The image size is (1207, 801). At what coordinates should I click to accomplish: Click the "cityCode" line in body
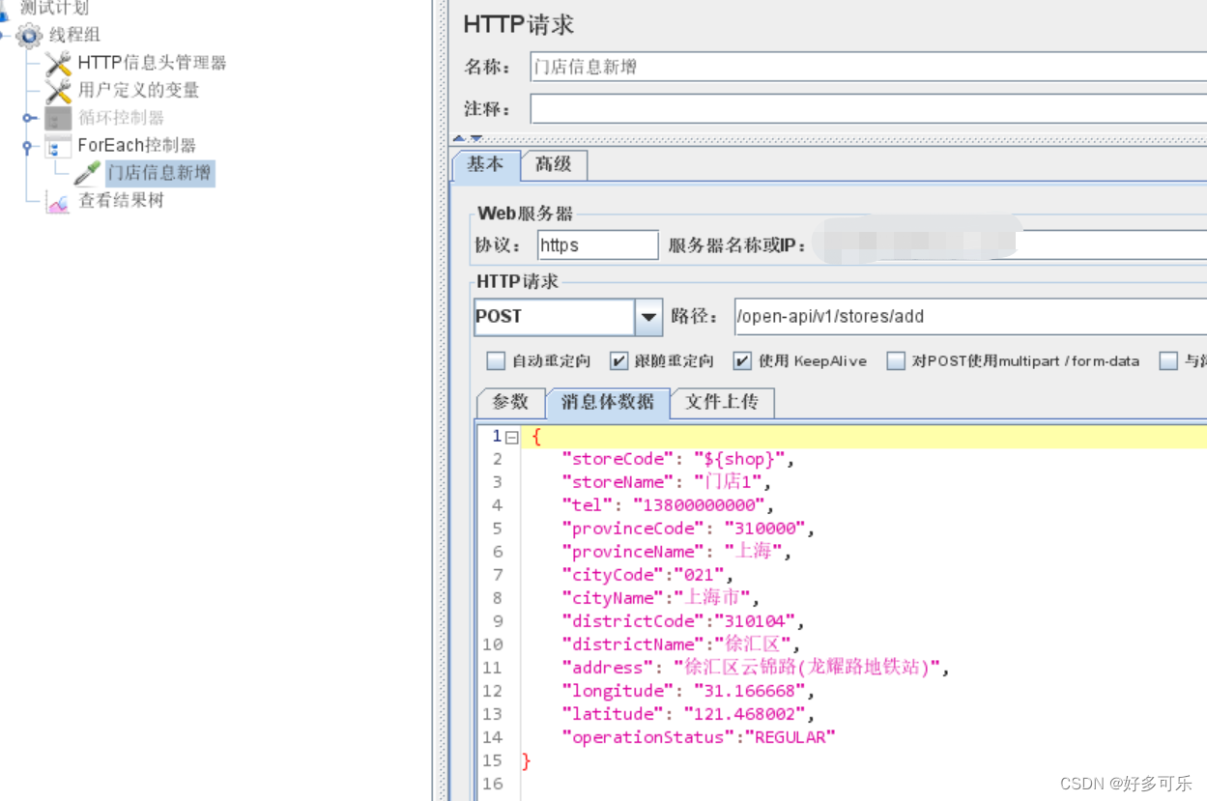click(x=647, y=575)
